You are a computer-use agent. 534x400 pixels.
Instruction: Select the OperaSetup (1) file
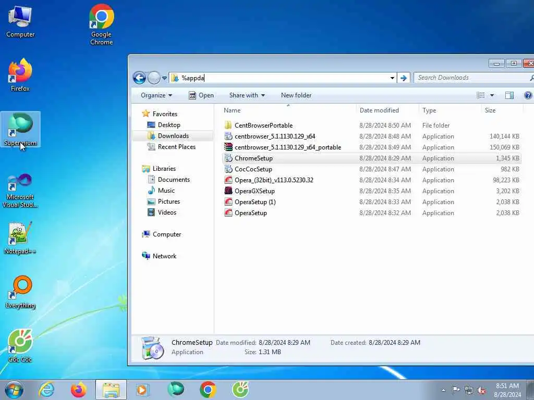tap(372, 202)
